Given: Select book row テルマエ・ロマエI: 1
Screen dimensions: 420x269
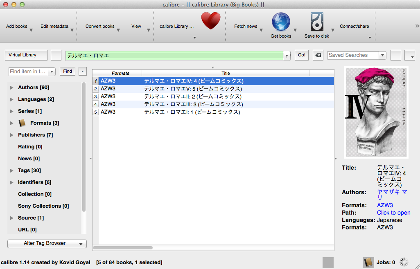Looking at the screenshot, I should (213, 112).
